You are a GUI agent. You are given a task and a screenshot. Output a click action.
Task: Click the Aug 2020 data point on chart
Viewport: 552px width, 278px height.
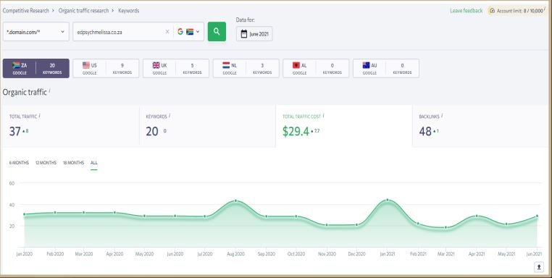235,201
